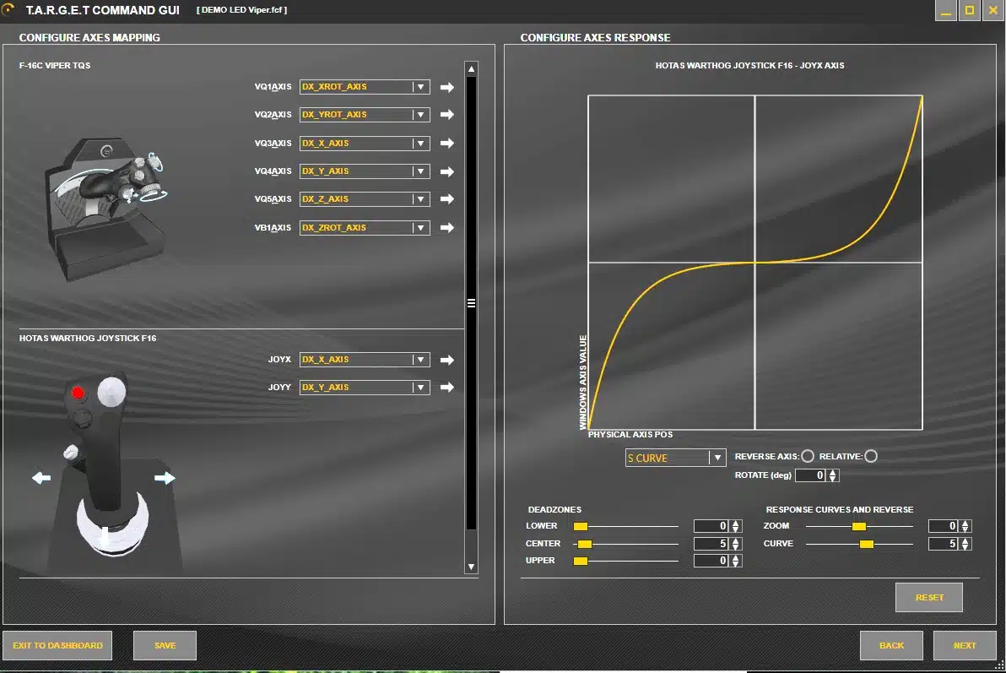Image resolution: width=1006 pixels, height=673 pixels.
Task: Enable the Reverse Axis radio button
Action: pos(808,456)
